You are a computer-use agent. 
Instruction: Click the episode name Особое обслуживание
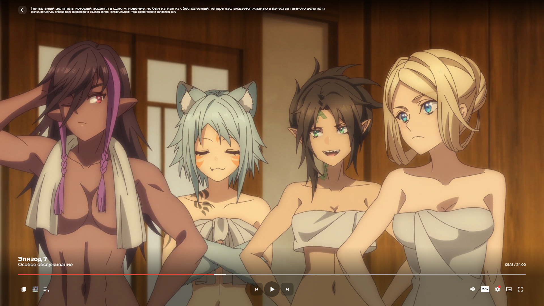(45, 265)
